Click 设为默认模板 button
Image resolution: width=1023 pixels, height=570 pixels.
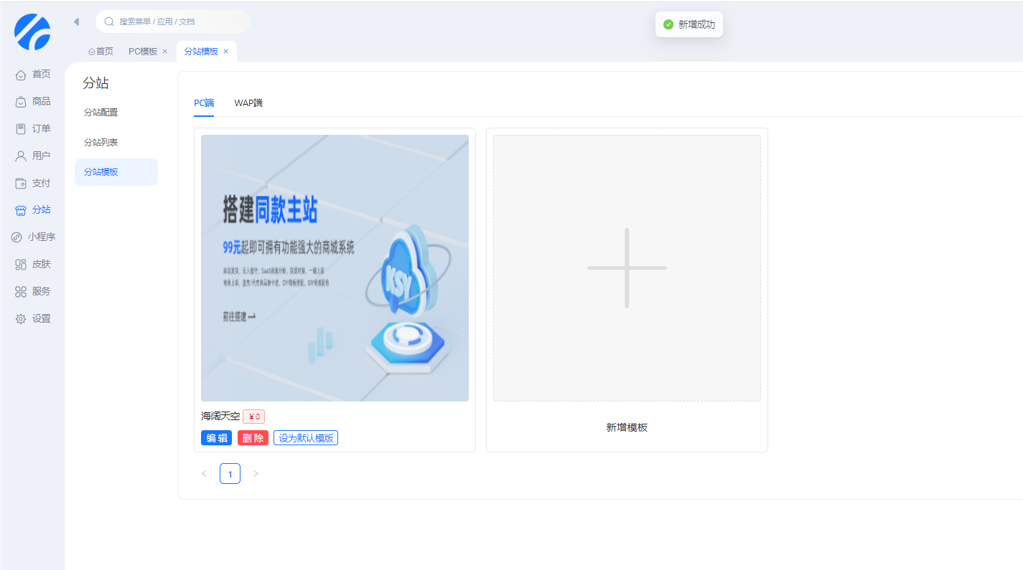point(306,438)
